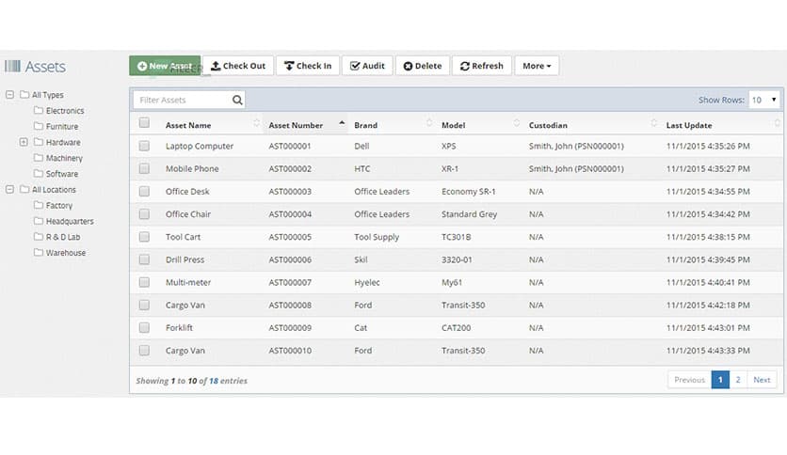The height and width of the screenshot is (455, 787).
Task: Click the 11/1/2015 4:39:45 PM timestamp
Action: 708,259
